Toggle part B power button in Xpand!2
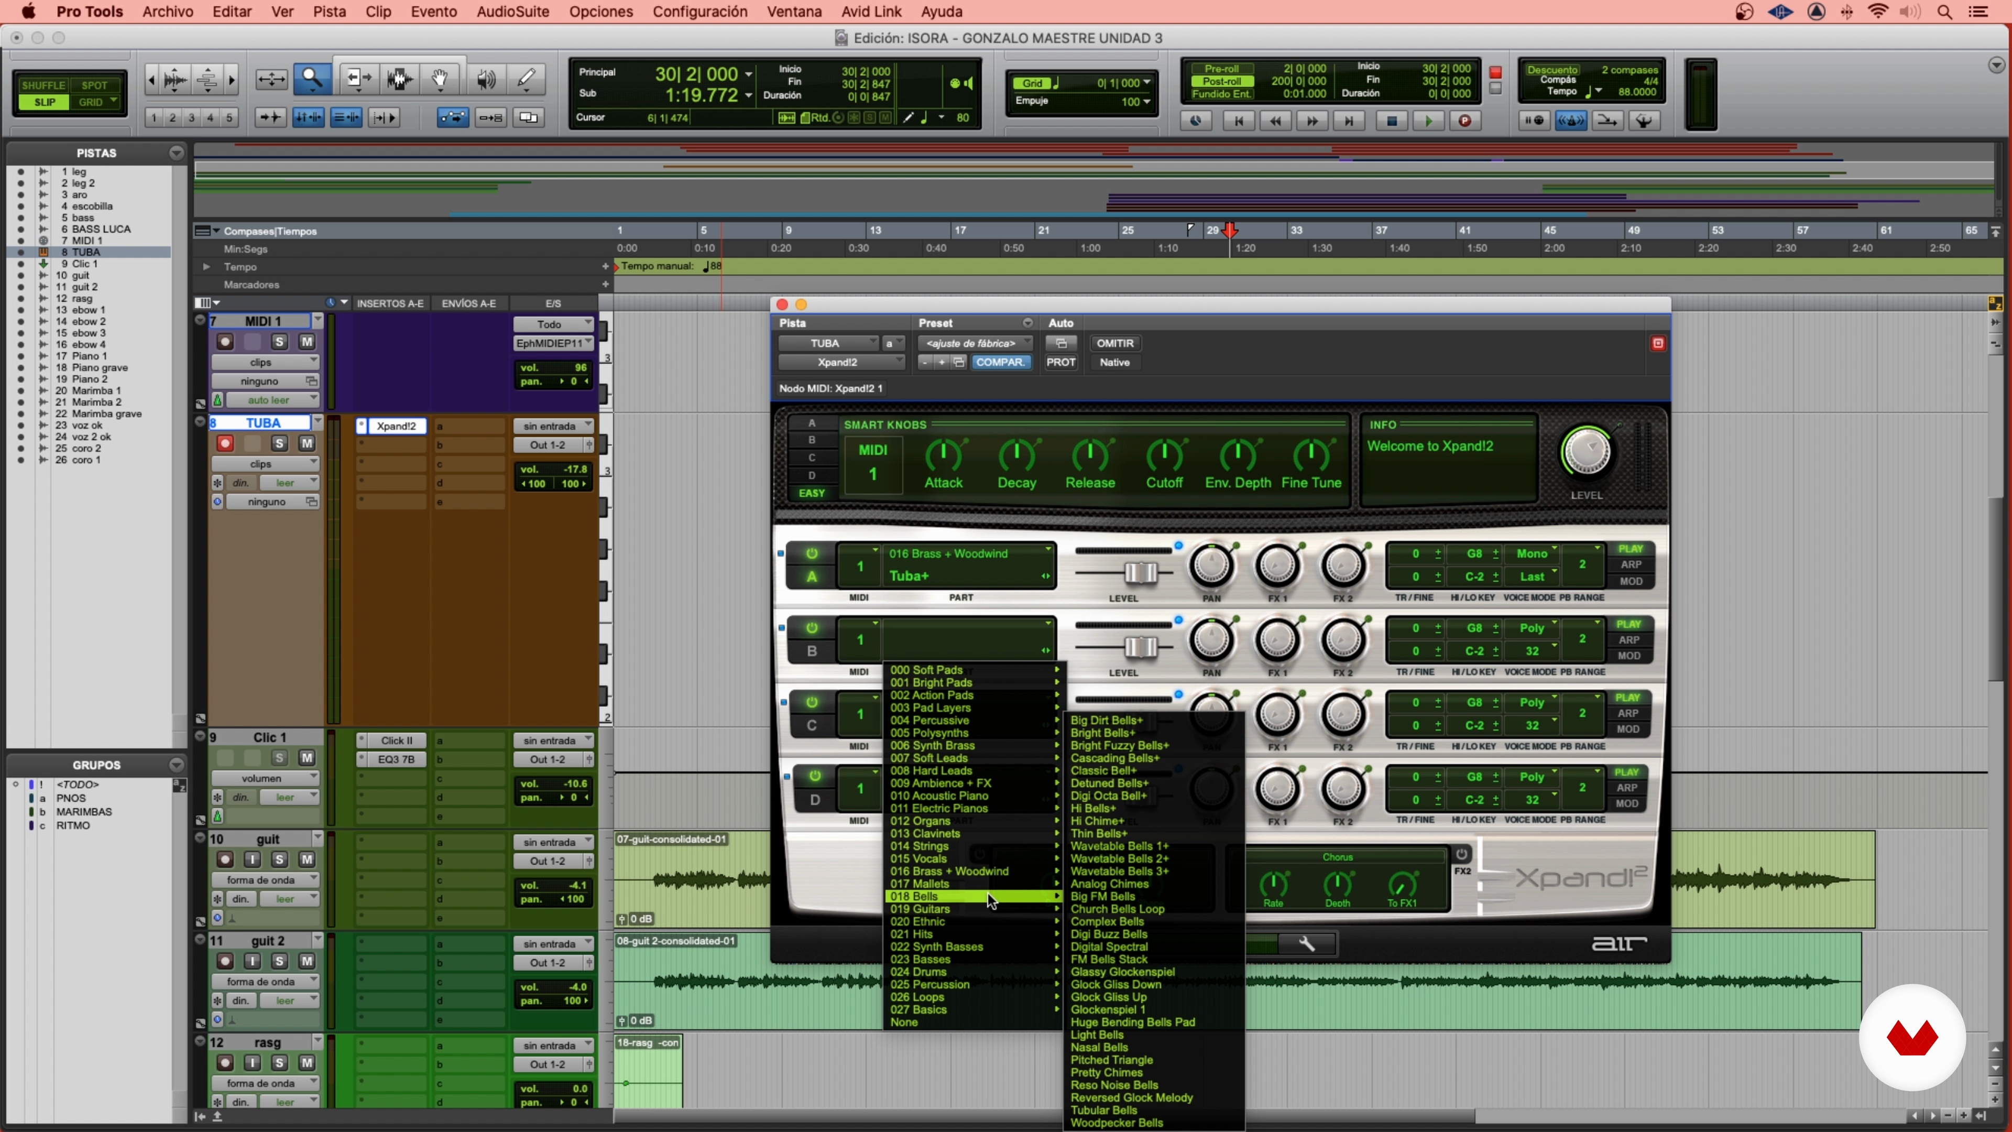 pos(812,627)
